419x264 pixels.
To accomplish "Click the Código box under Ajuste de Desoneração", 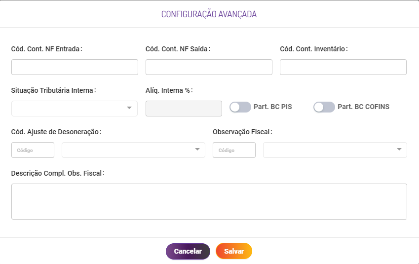I will coord(33,150).
